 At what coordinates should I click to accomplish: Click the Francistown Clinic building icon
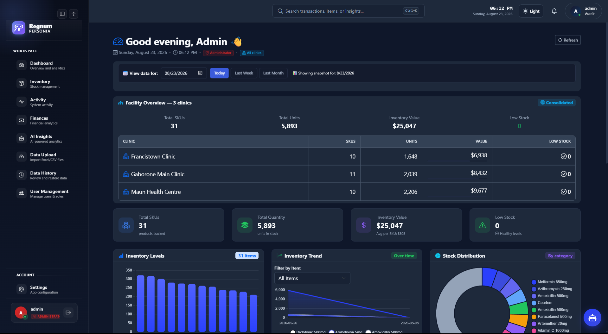126,156
